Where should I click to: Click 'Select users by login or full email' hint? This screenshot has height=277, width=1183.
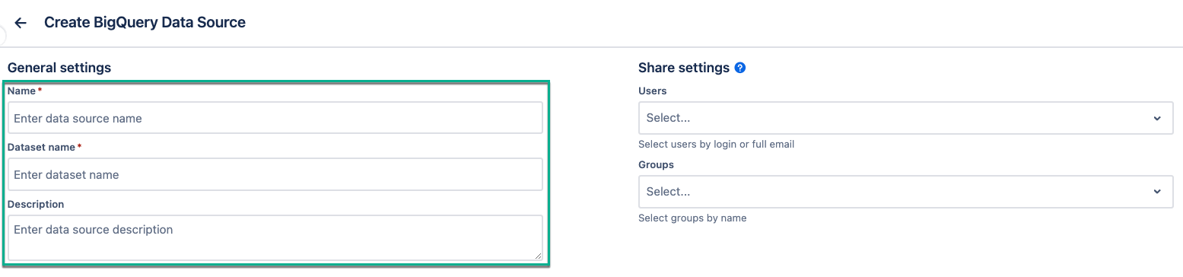pyautogui.click(x=717, y=144)
